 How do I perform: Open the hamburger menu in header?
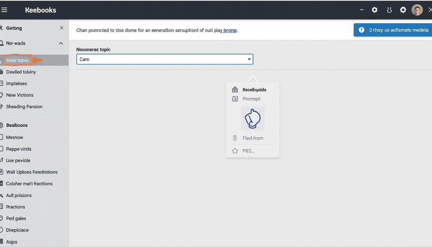4,10
